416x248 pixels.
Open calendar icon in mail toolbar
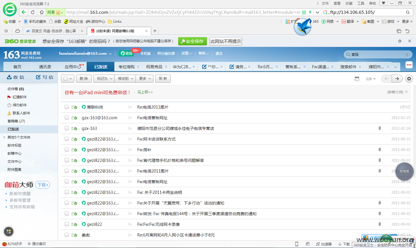[x=357, y=79]
